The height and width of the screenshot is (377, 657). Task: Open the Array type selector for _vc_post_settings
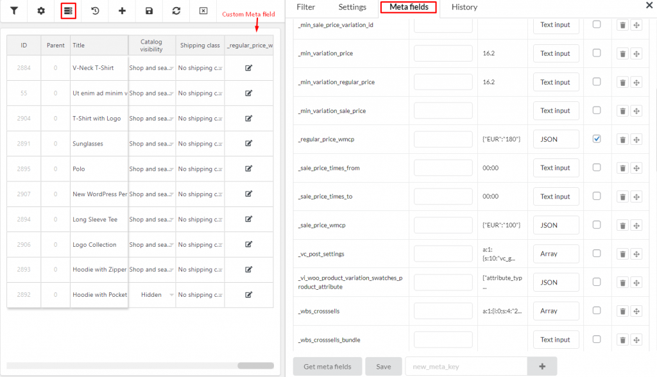556,253
